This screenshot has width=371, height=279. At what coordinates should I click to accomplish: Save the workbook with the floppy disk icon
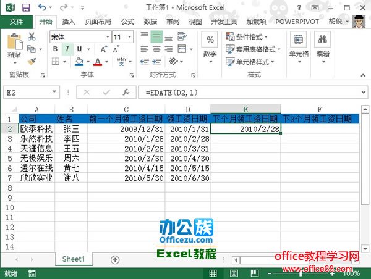pyautogui.click(x=26, y=7)
